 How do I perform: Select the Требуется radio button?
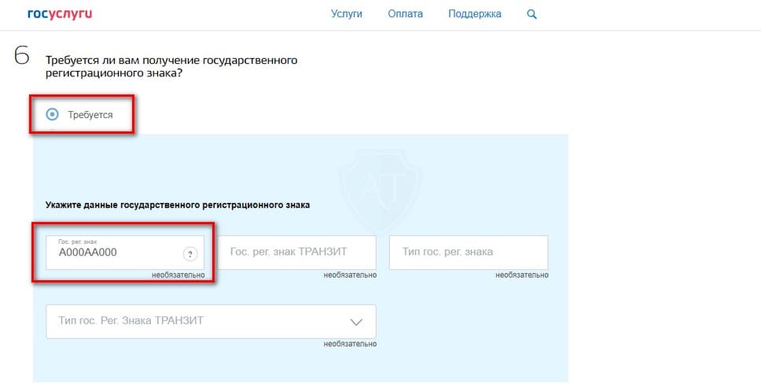[53, 114]
